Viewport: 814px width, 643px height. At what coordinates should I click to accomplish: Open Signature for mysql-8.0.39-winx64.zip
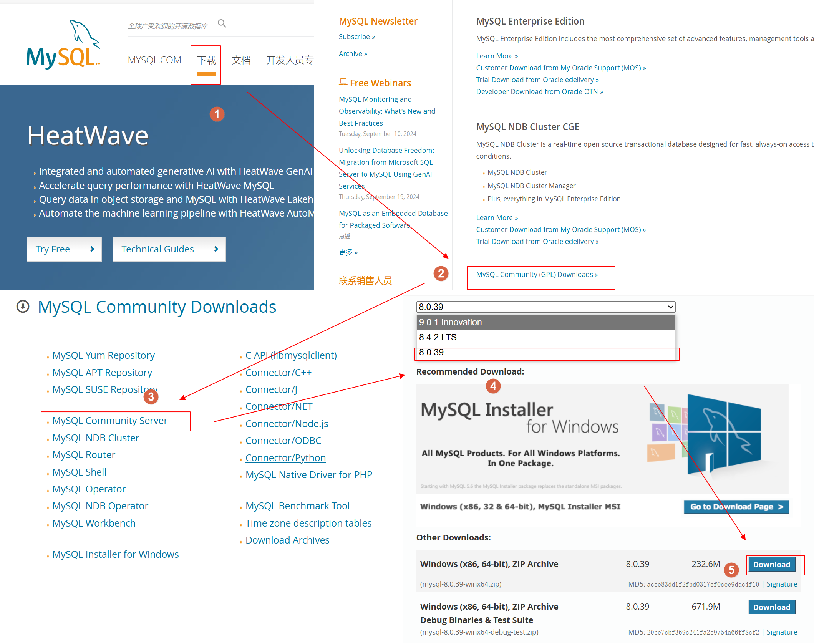tap(782, 584)
